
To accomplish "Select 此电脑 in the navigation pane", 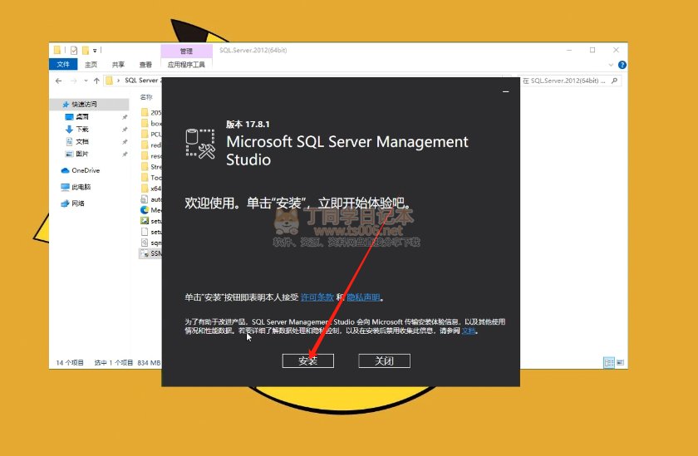I will [x=81, y=187].
